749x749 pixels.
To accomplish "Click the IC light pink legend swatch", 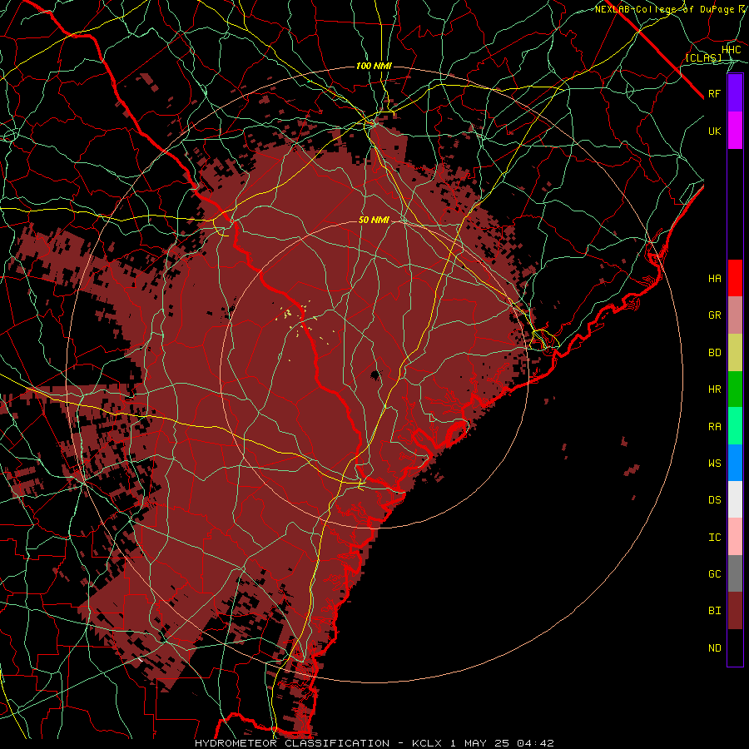I will click(735, 537).
